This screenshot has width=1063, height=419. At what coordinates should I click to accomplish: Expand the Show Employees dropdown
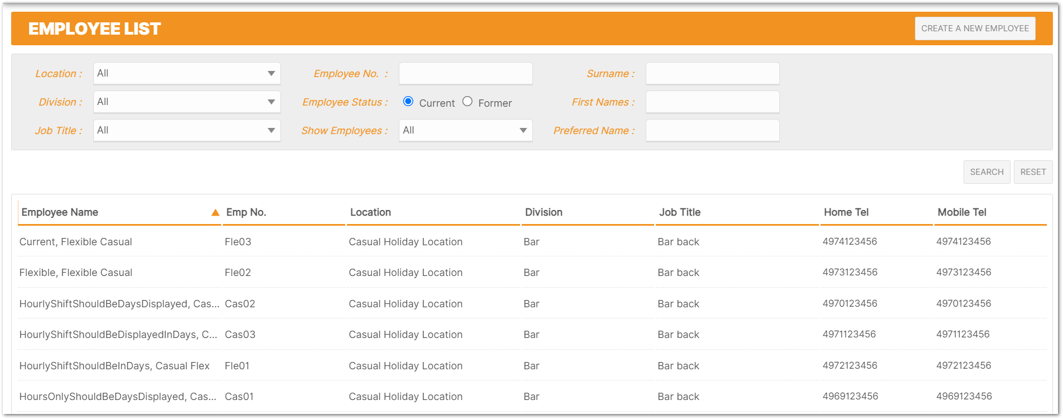point(465,130)
